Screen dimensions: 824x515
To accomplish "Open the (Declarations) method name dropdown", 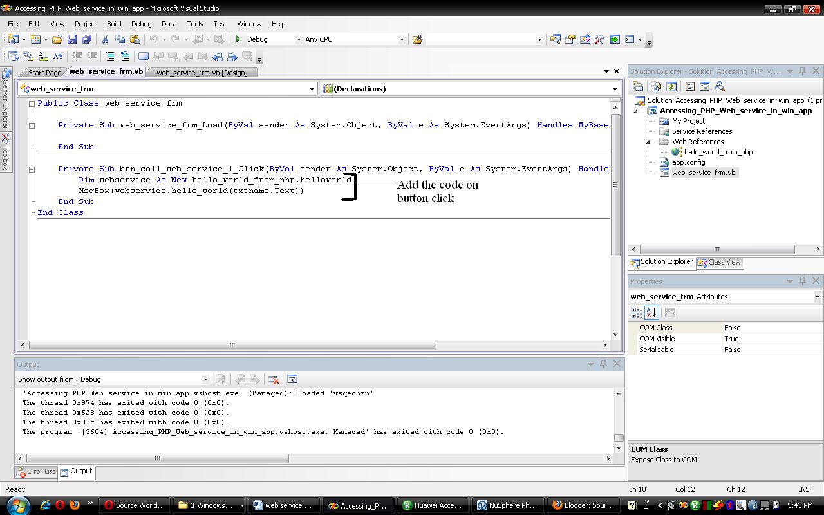I will (x=615, y=89).
